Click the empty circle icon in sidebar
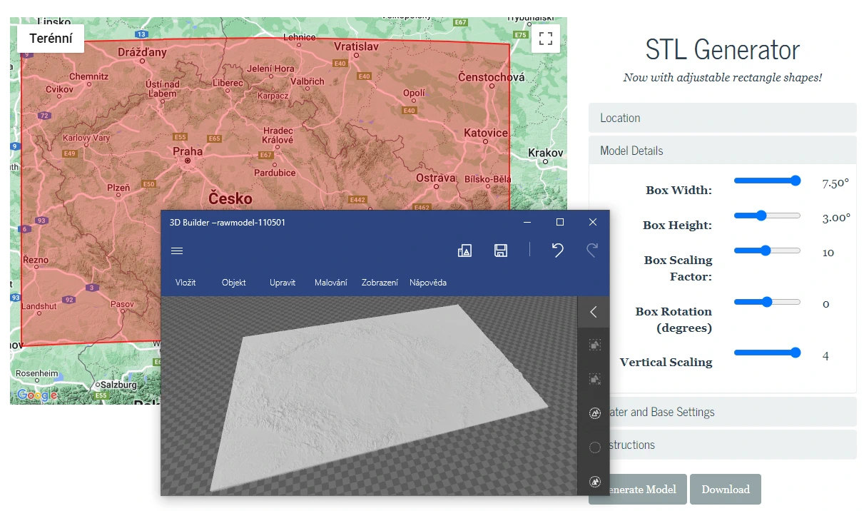The image size is (864, 511). [595, 447]
